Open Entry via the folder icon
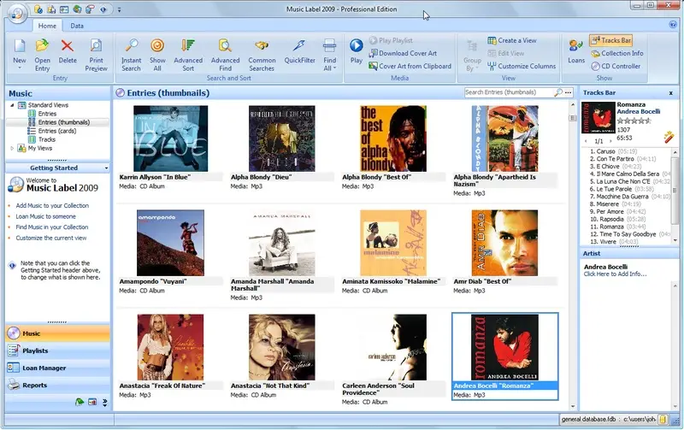684x430 pixels. 42,45
